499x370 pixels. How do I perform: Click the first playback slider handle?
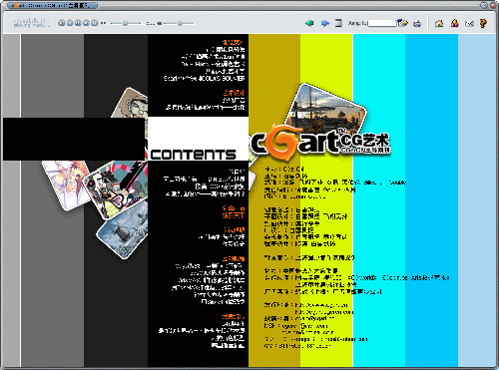coord(125,23)
